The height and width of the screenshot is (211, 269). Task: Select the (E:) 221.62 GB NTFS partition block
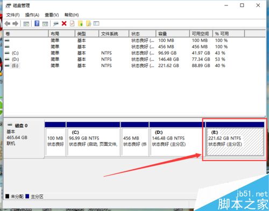pyautogui.click(x=235, y=139)
